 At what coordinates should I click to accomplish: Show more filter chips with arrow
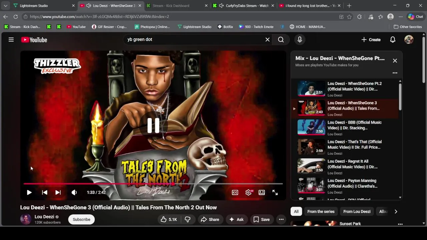pyautogui.click(x=396, y=211)
